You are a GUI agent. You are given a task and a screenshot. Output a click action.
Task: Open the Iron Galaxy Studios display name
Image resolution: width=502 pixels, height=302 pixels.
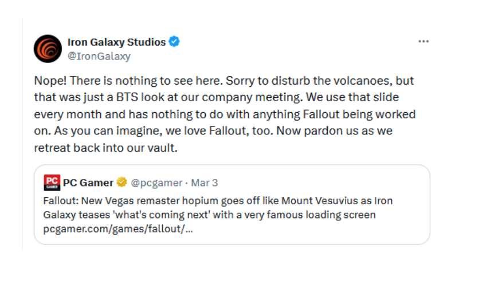click(116, 42)
